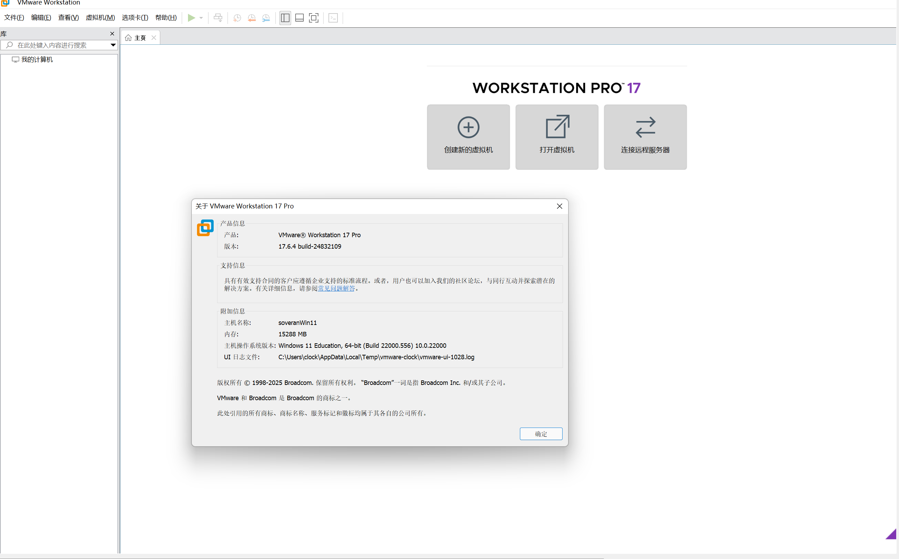
Task: Enter full screen mode icon
Action: click(x=314, y=18)
